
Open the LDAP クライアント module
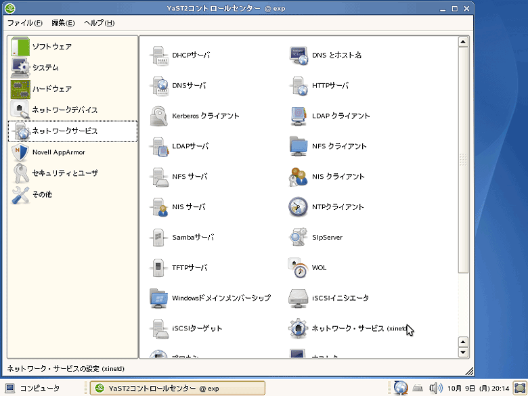[x=298, y=116]
